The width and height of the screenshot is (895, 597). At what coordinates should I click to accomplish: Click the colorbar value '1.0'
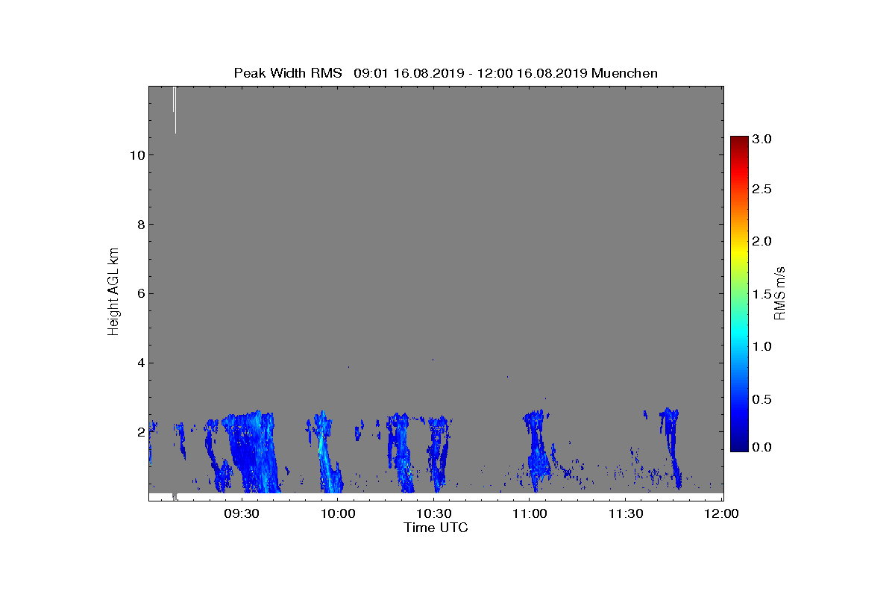tap(761, 347)
